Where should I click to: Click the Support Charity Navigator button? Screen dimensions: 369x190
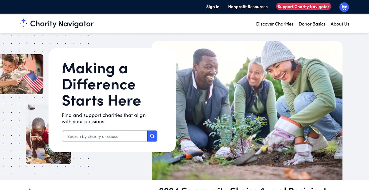(x=304, y=6)
